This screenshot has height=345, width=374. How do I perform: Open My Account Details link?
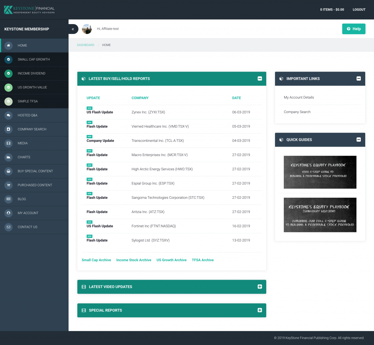pyautogui.click(x=299, y=97)
